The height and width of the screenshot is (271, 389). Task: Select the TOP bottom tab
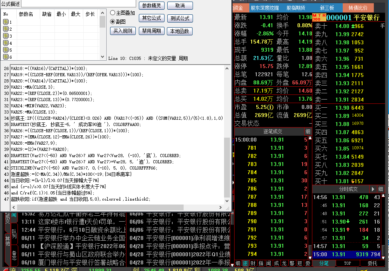click(347, 263)
